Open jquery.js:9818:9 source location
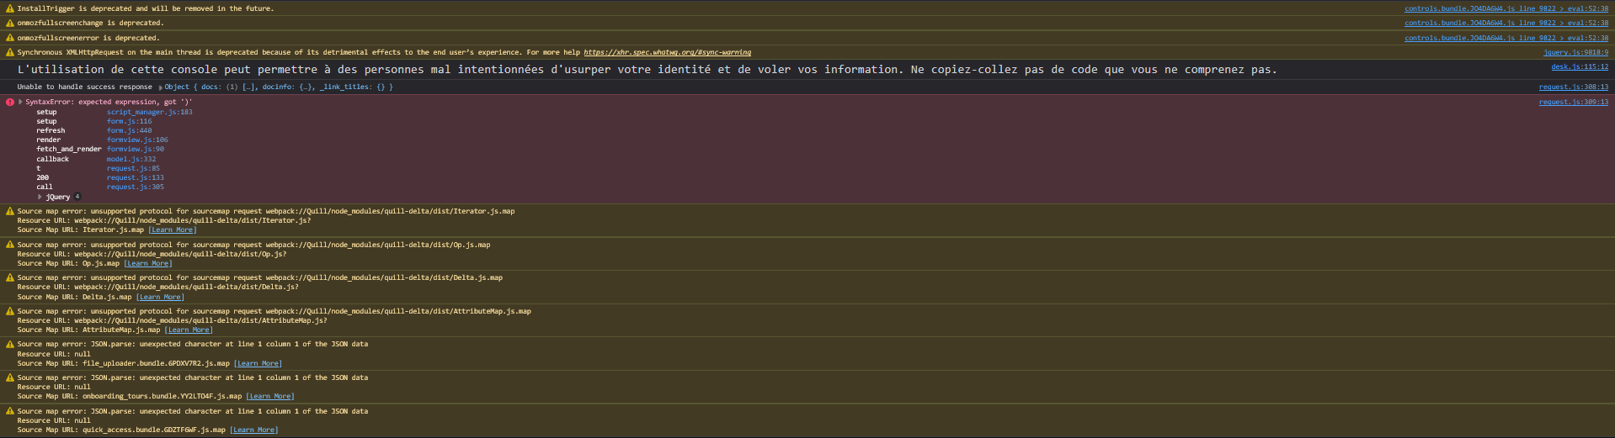This screenshot has width=1615, height=438. click(1575, 52)
